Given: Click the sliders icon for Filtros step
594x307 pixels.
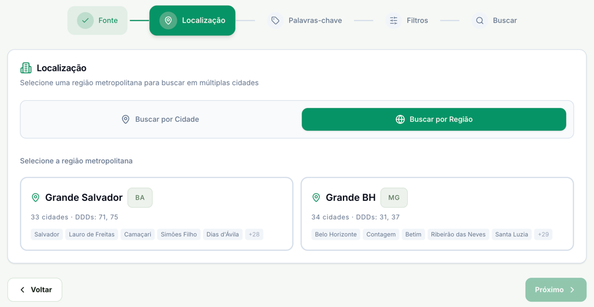Looking at the screenshot, I should [x=393, y=20].
